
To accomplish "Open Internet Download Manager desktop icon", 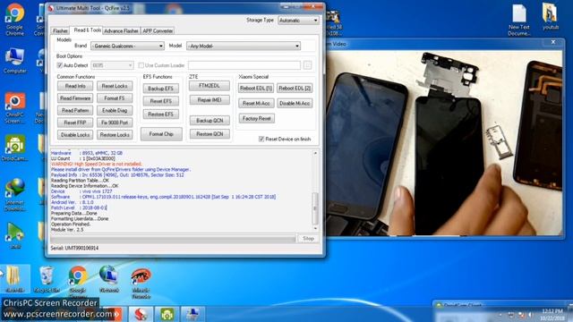I will (14, 195).
